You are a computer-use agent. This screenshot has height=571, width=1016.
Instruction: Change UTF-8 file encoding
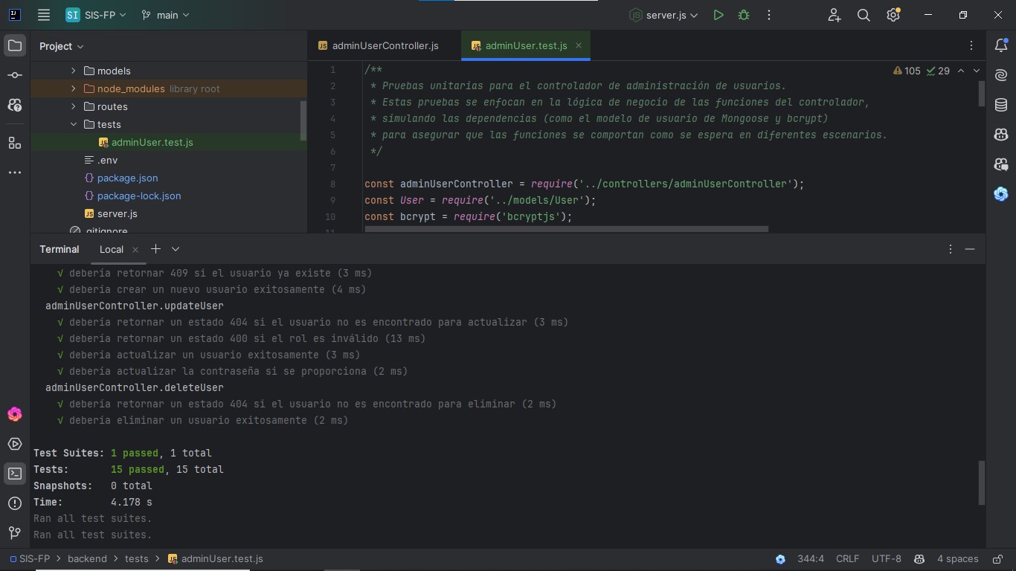point(887,558)
